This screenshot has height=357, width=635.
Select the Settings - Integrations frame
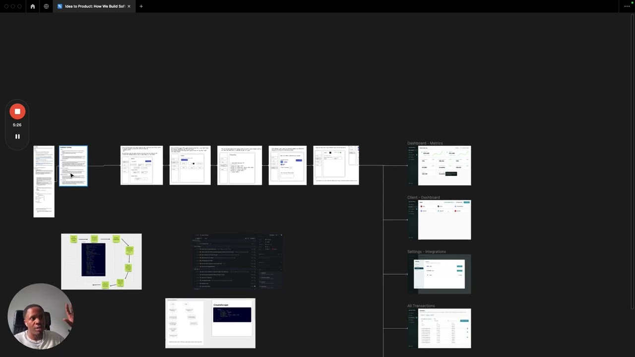coord(439,274)
